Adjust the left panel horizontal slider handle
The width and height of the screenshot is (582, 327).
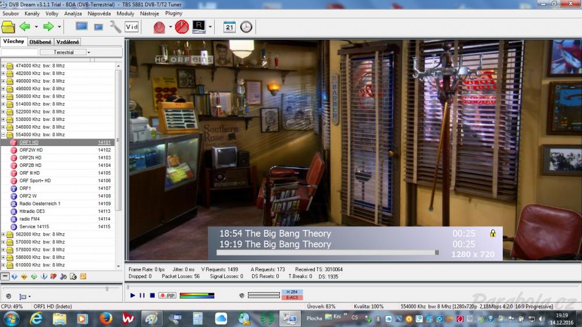click(107, 289)
